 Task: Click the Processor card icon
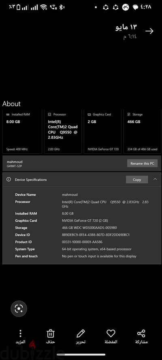(x=49, y=114)
